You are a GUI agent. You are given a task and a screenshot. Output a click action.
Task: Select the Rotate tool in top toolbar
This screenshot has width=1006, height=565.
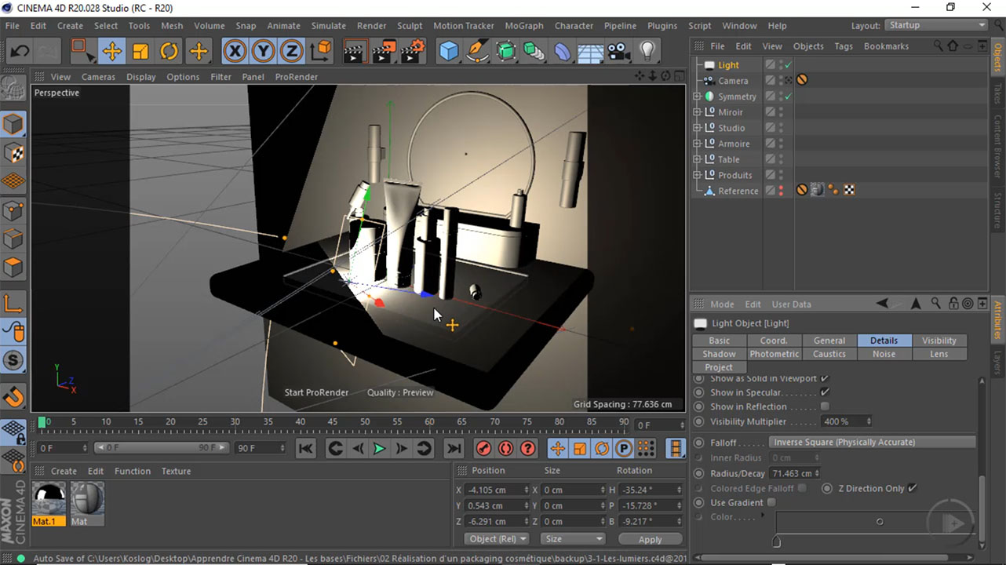coord(169,52)
